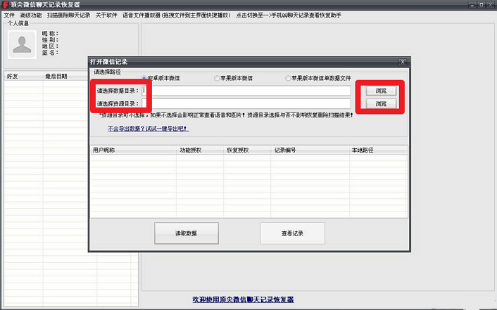
Task: Select the 苹果版本微信单数据文件 radio button
Action: coord(288,78)
